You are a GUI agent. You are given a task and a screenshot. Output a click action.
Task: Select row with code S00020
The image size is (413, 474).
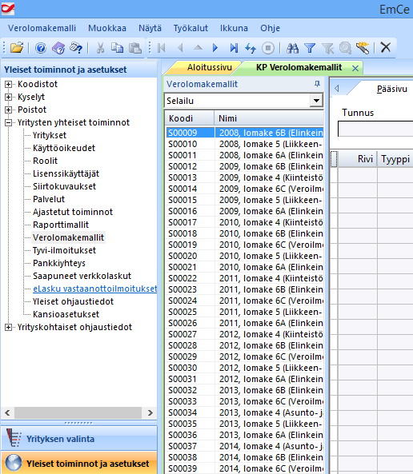(245, 256)
